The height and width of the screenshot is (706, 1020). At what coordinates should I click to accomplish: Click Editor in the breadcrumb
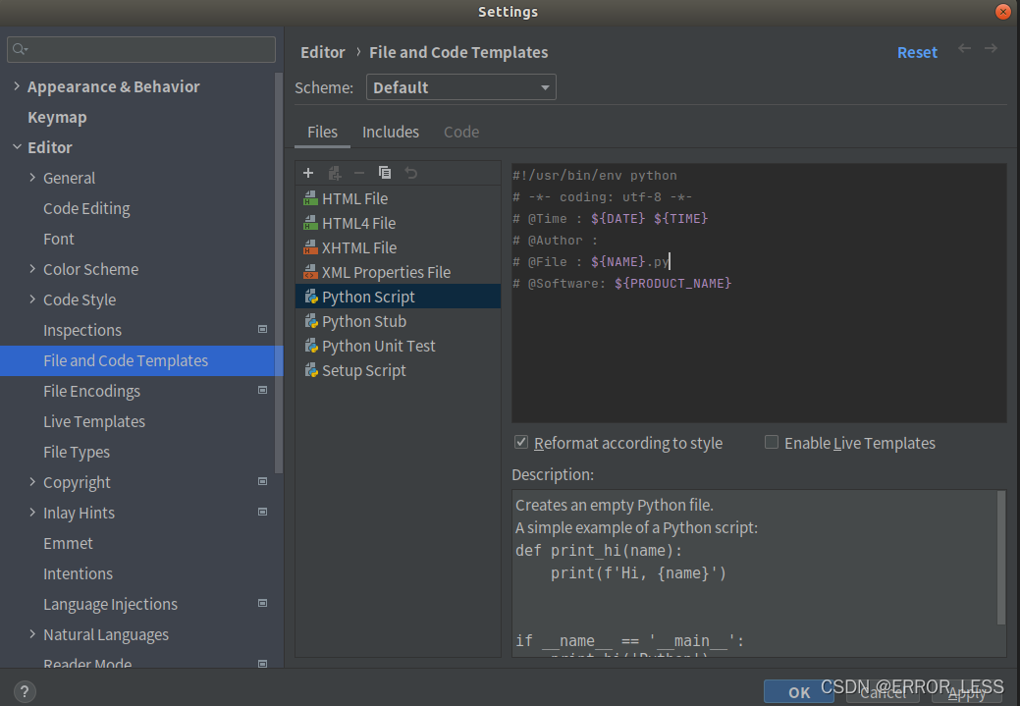pos(323,53)
